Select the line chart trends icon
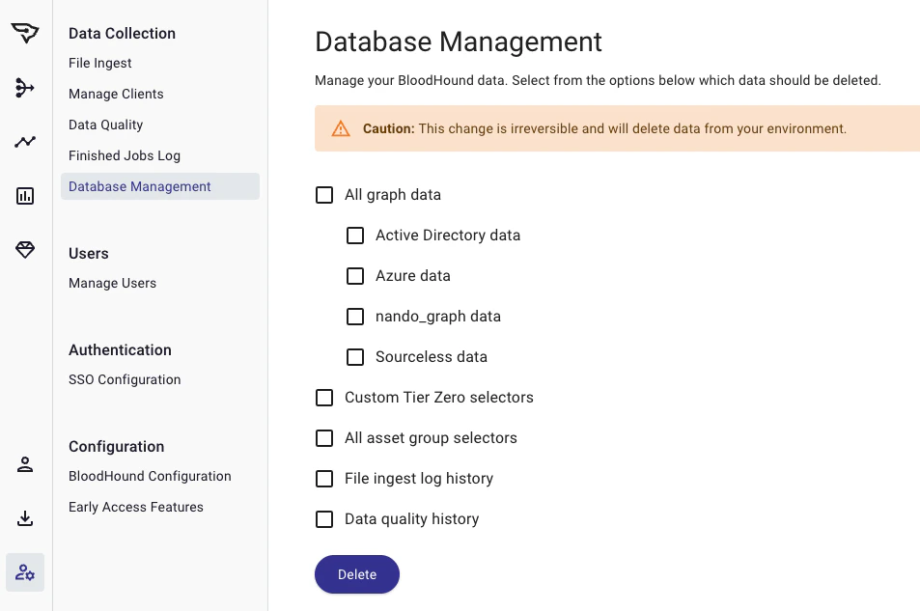920x611 pixels. click(25, 141)
